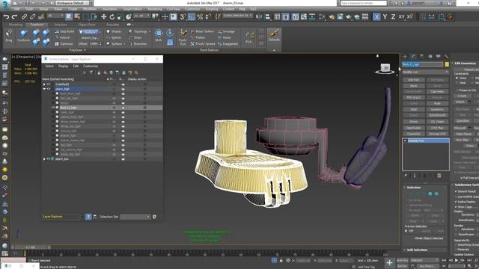The width and height of the screenshot is (479, 269).
Task: Select the Drag tool in Freeform ribbon
Action: [9, 36]
